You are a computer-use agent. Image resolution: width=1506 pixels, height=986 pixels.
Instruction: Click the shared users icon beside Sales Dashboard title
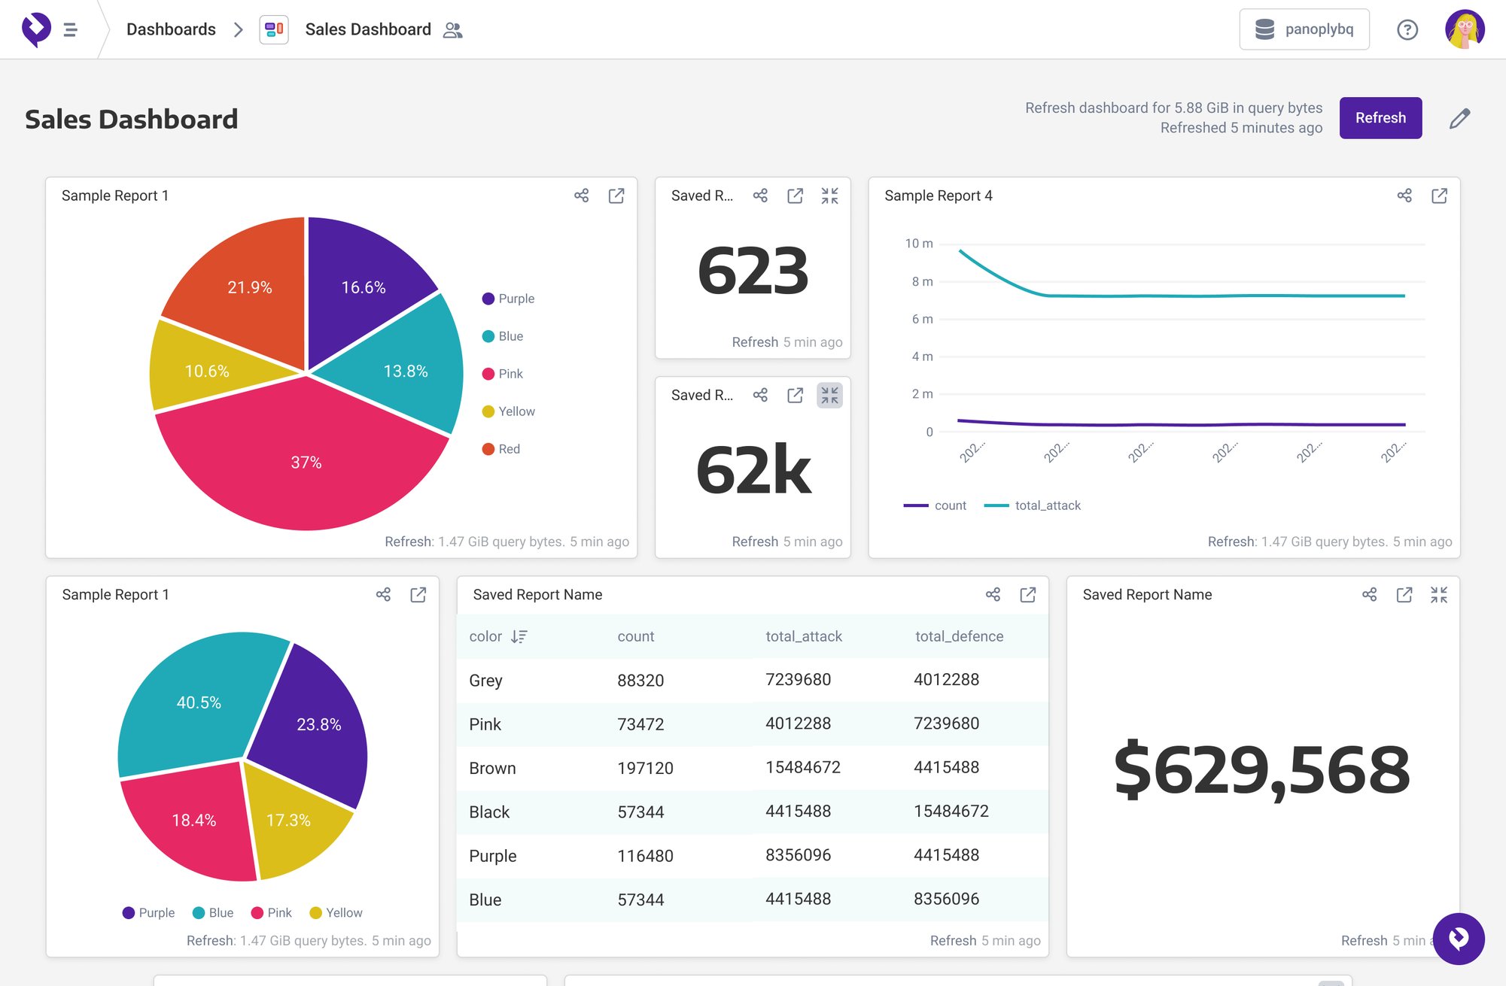[452, 30]
